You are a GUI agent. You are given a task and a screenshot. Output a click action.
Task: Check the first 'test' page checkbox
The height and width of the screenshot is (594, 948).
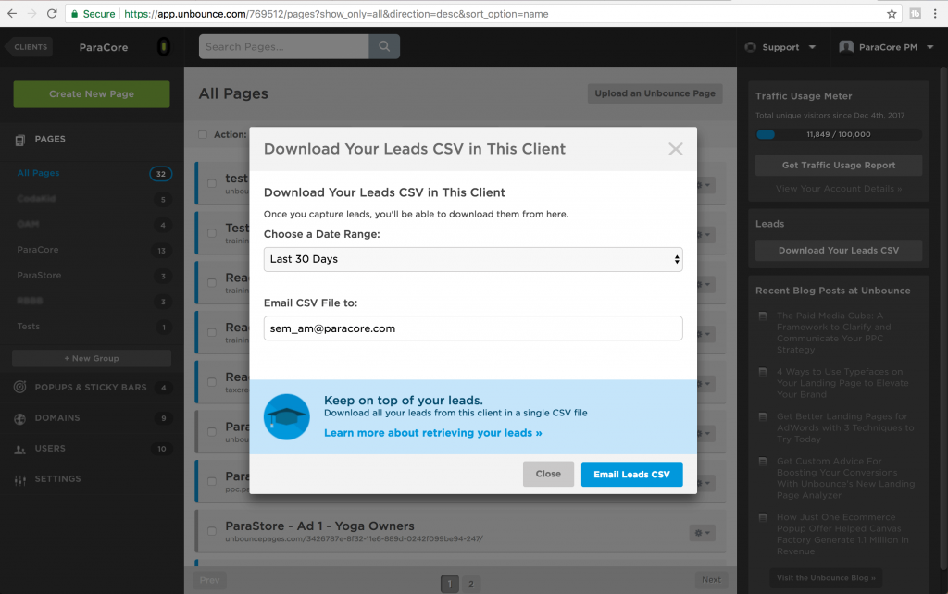(x=212, y=183)
